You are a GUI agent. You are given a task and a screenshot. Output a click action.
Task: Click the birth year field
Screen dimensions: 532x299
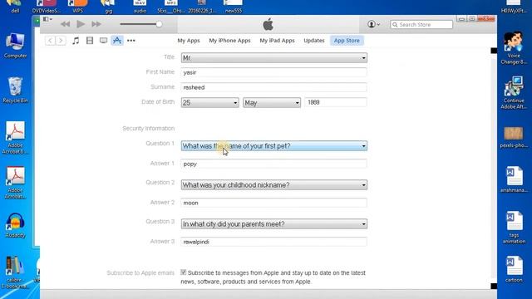(x=336, y=102)
